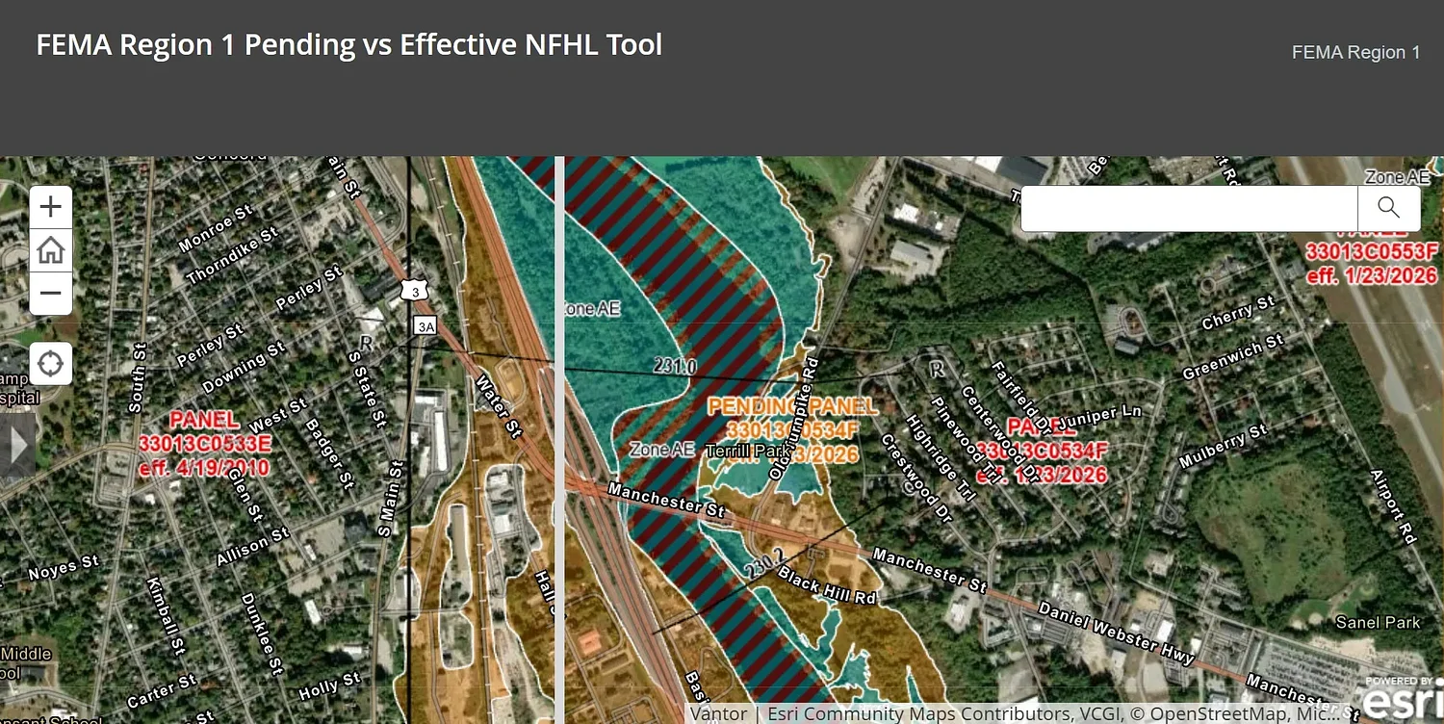The image size is (1444, 724).
Task: Click the Black Hill Rd label
Action: (x=828, y=584)
